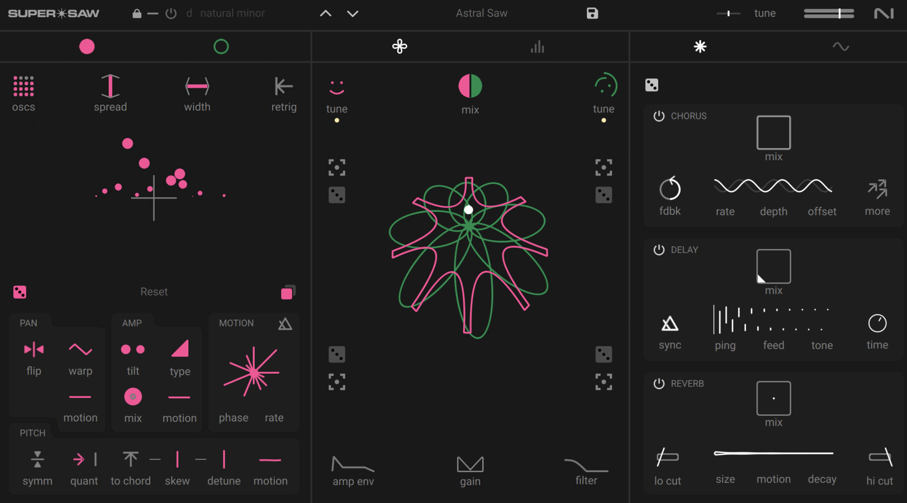Click upper left focus target icon
Viewport: 907px width, 503px height.
point(337,168)
